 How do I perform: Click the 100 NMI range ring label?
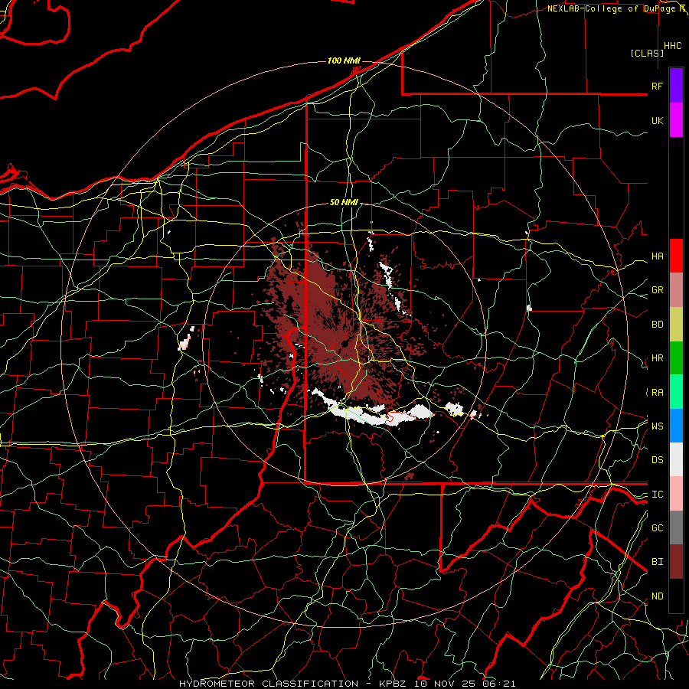coord(344,60)
